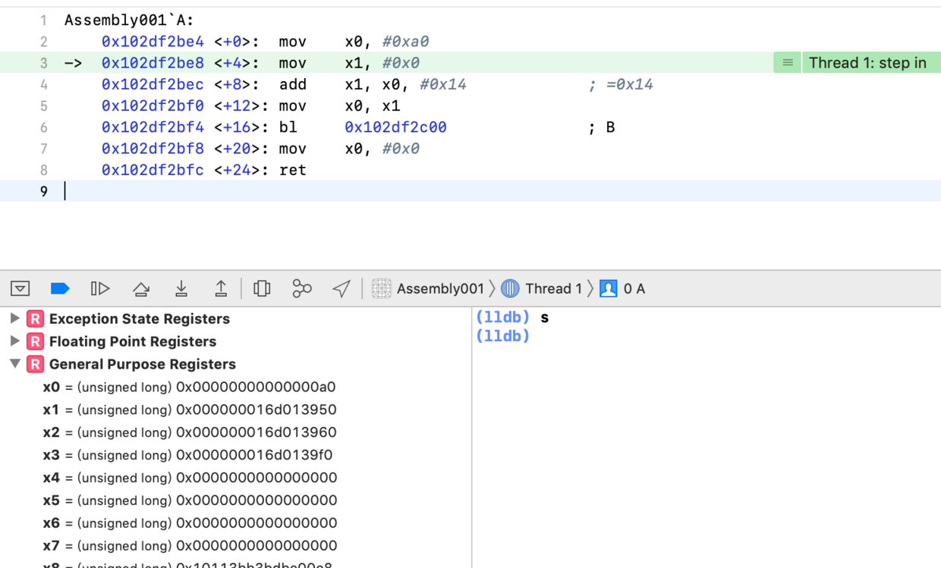This screenshot has height=568, width=941.
Task: Select register x7 row
Action: point(235,546)
